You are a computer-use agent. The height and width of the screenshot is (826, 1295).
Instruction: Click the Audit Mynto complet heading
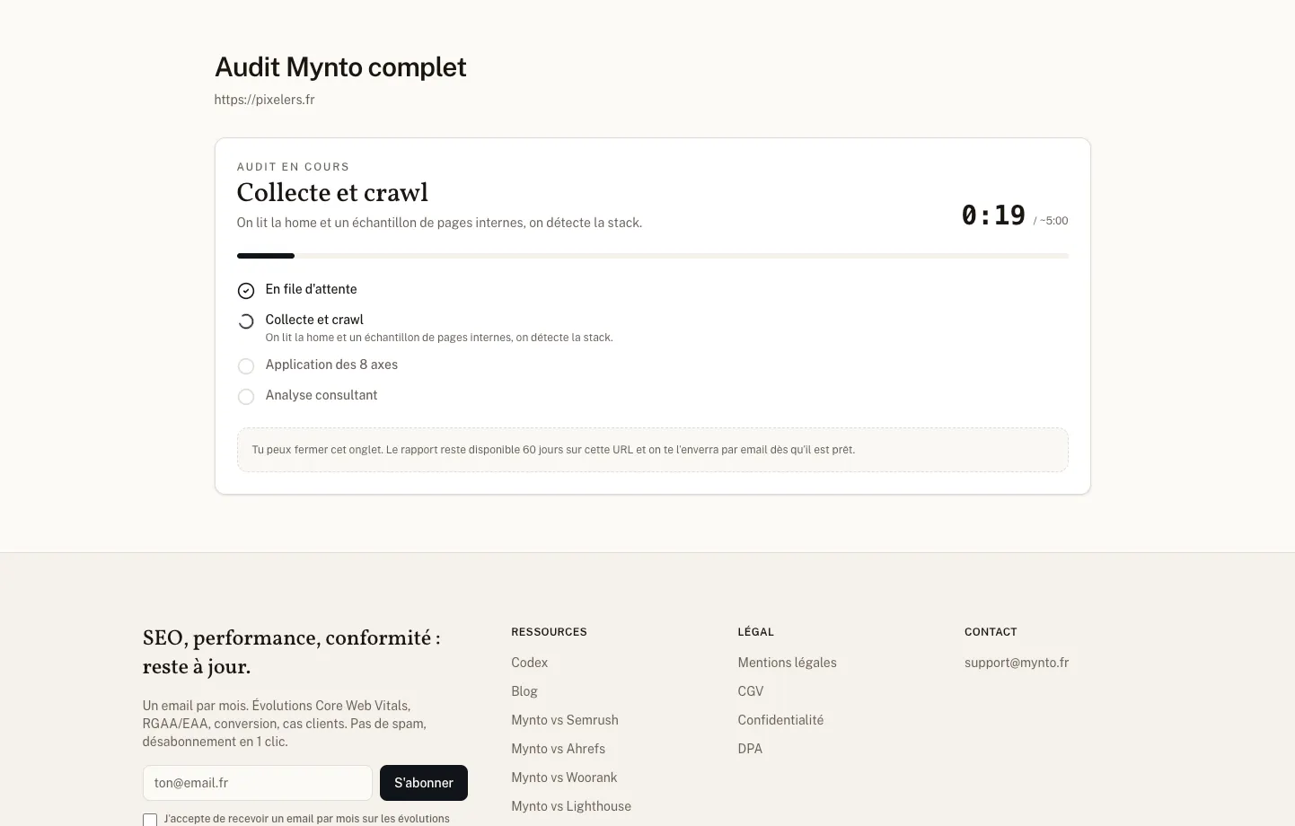[x=340, y=67]
